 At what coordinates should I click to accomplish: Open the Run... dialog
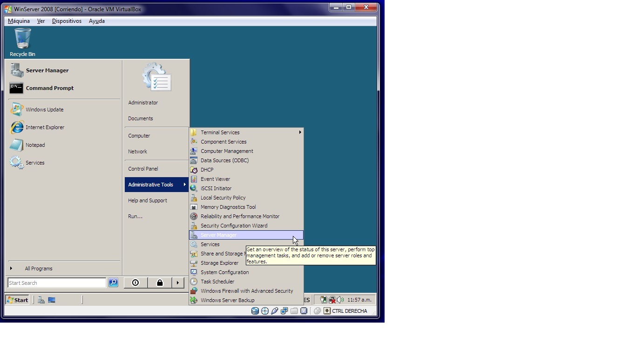click(156, 216)
